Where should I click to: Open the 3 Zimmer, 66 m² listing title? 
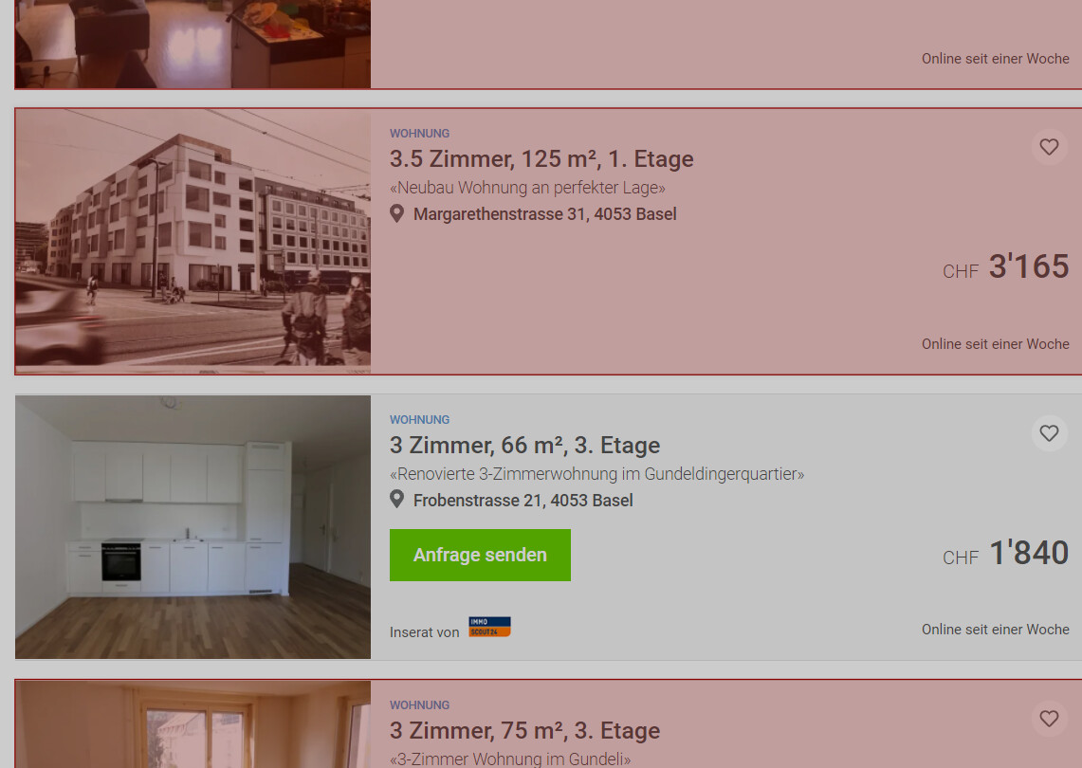click(x=524, y=445)
